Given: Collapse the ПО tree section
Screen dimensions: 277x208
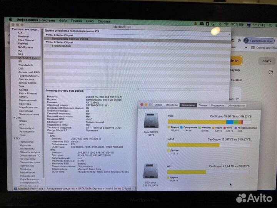Looking at the screenshot, I should click(x=15, y=138).
